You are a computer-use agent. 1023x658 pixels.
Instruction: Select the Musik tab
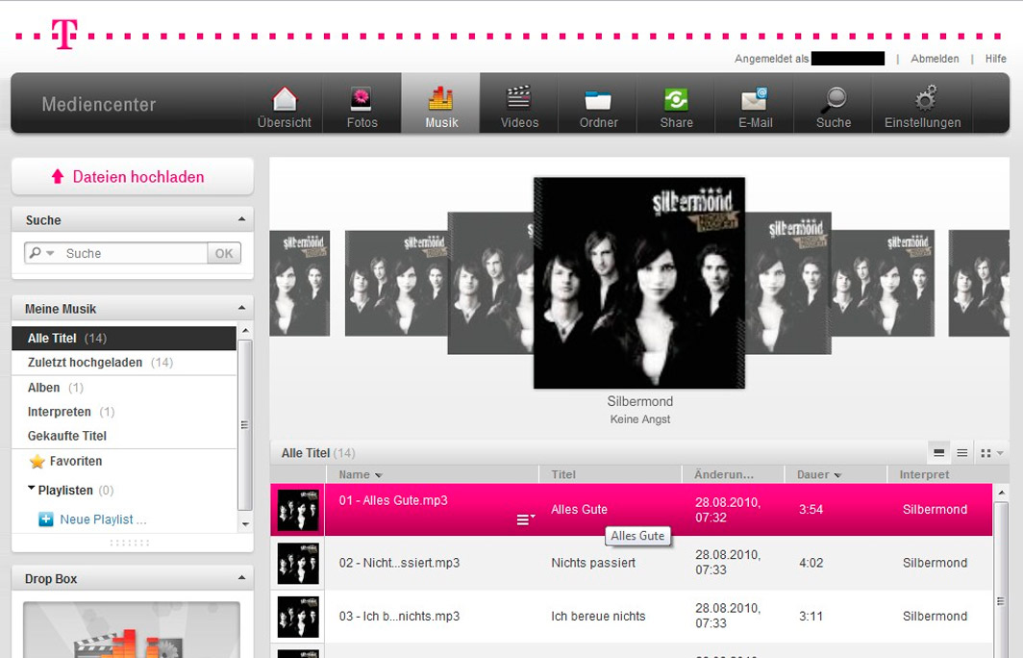[441, 105]
